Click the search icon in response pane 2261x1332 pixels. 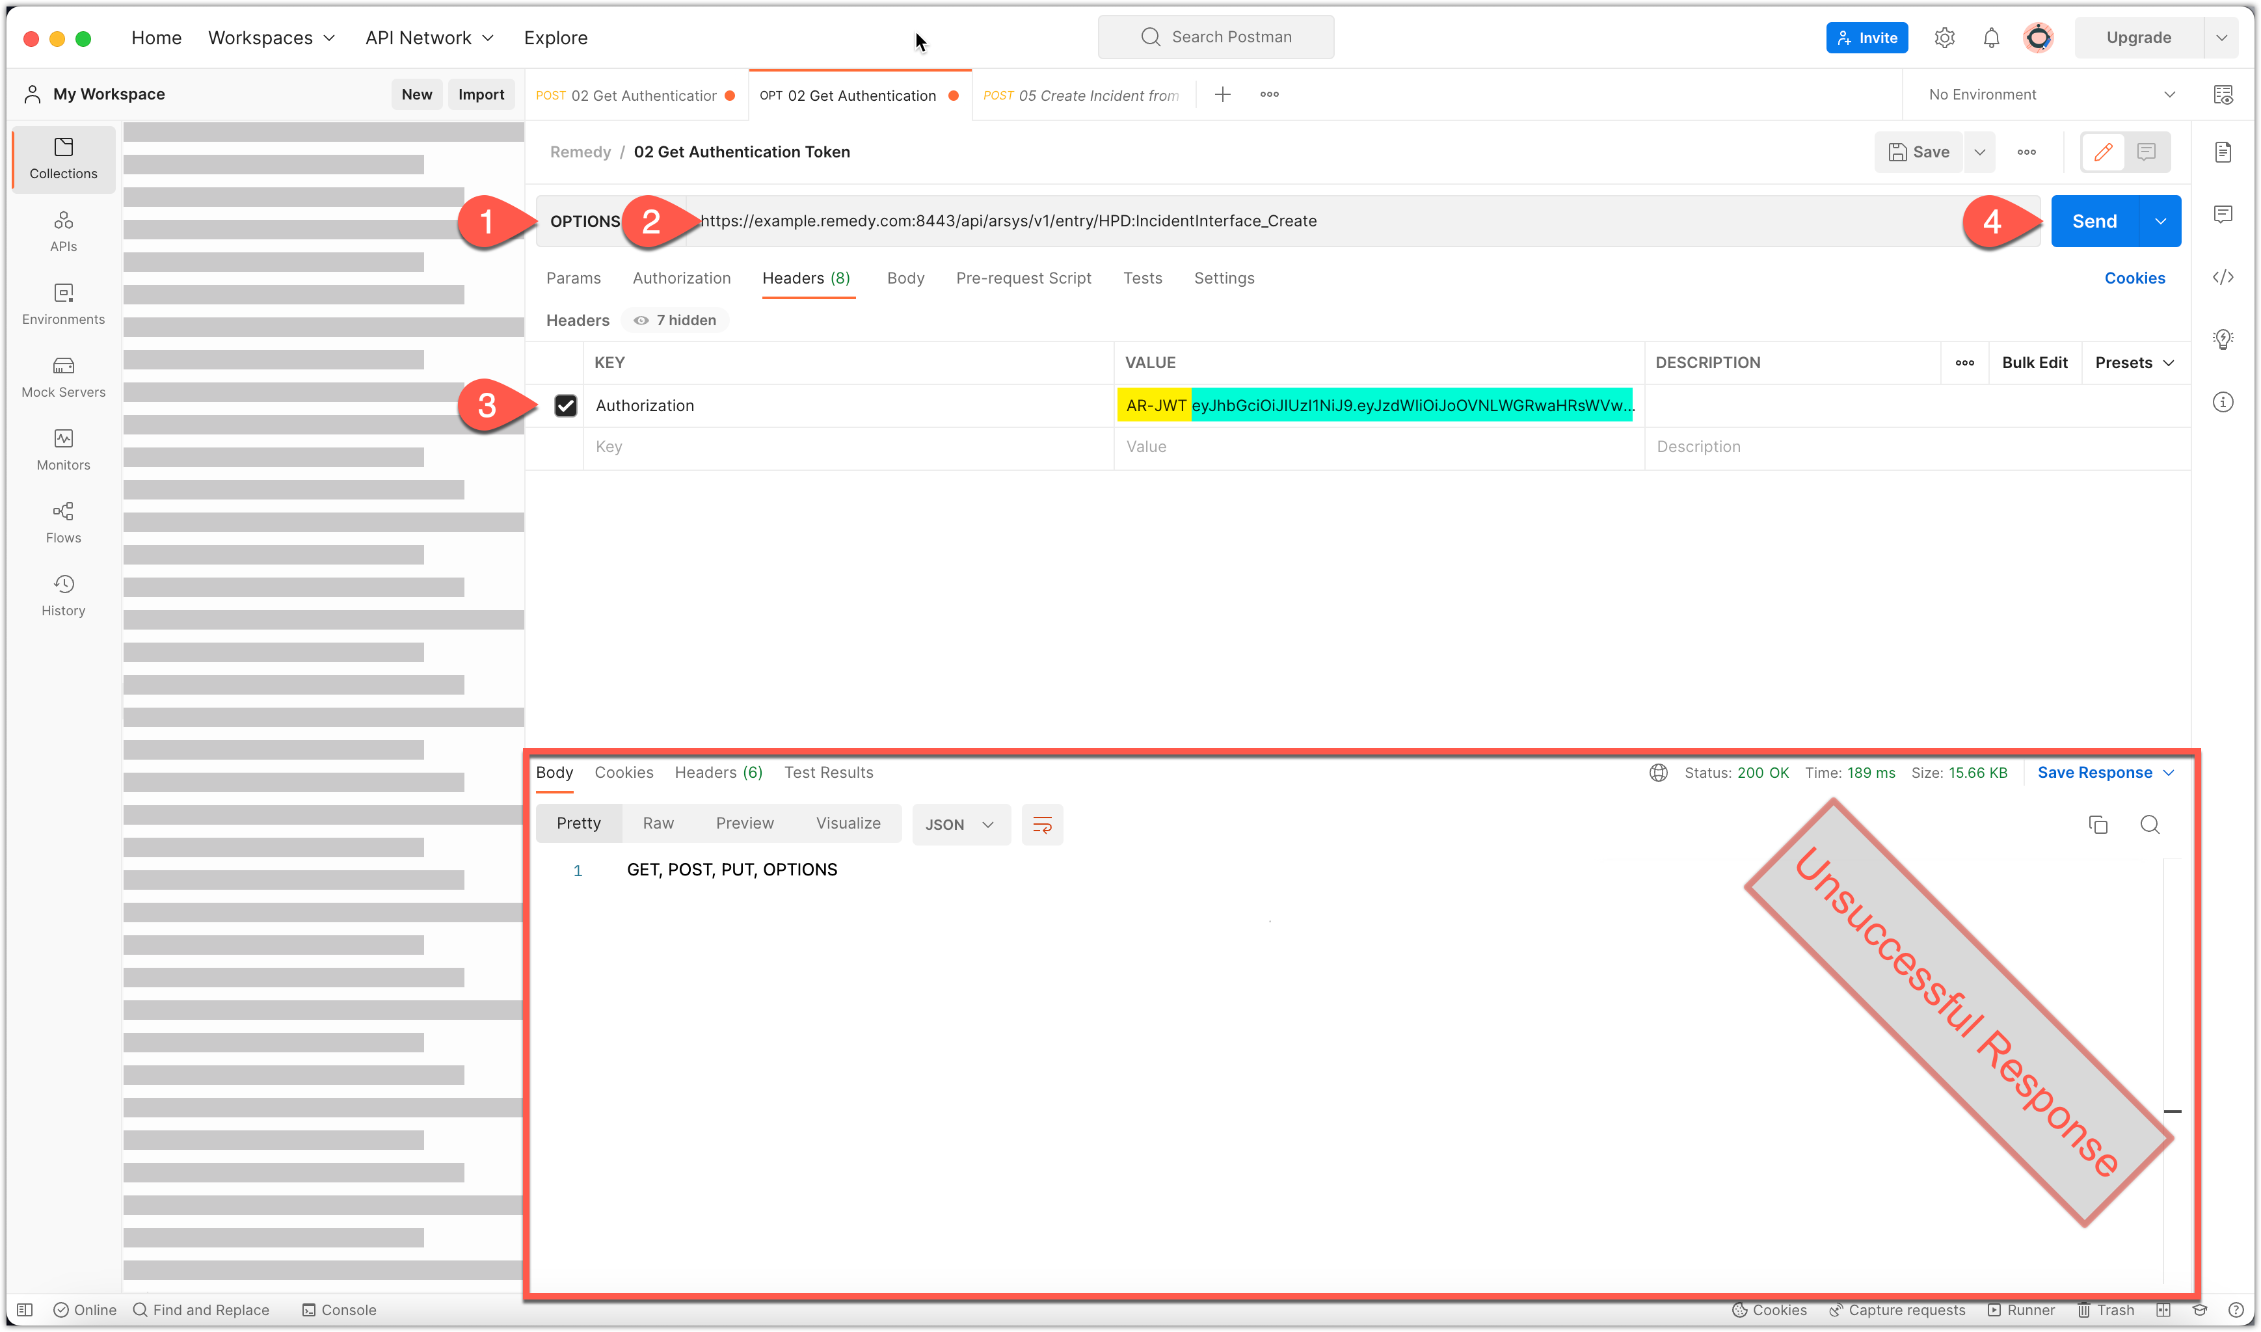2150,824
